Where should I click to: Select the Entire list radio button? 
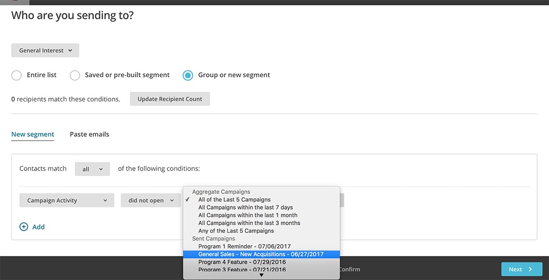(17, 75)
